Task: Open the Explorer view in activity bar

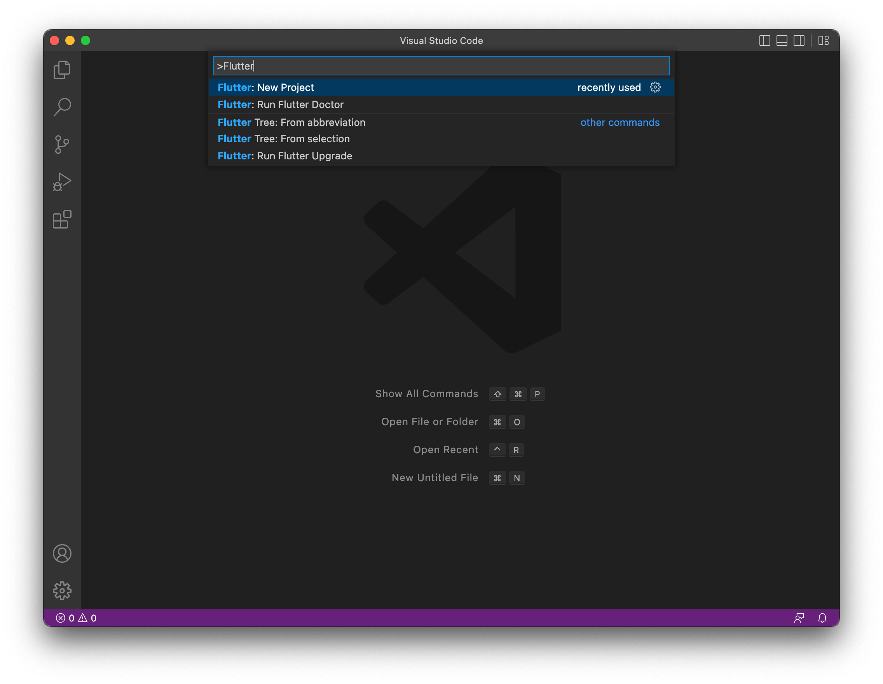Action: click(62, 70)
